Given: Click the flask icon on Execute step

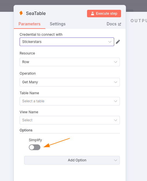Looking at the screenshot, I should coord(93,14).
